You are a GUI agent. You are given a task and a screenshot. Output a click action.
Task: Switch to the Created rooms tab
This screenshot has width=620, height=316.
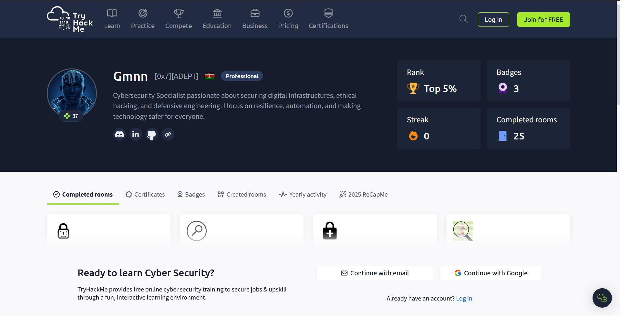[x=242, y=194]
